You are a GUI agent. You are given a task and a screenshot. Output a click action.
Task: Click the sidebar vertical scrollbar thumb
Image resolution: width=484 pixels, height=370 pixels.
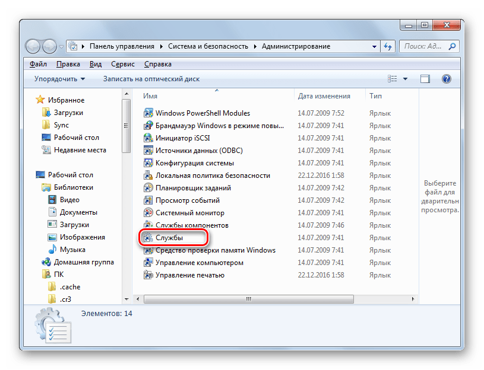click(x=126, y=125)
